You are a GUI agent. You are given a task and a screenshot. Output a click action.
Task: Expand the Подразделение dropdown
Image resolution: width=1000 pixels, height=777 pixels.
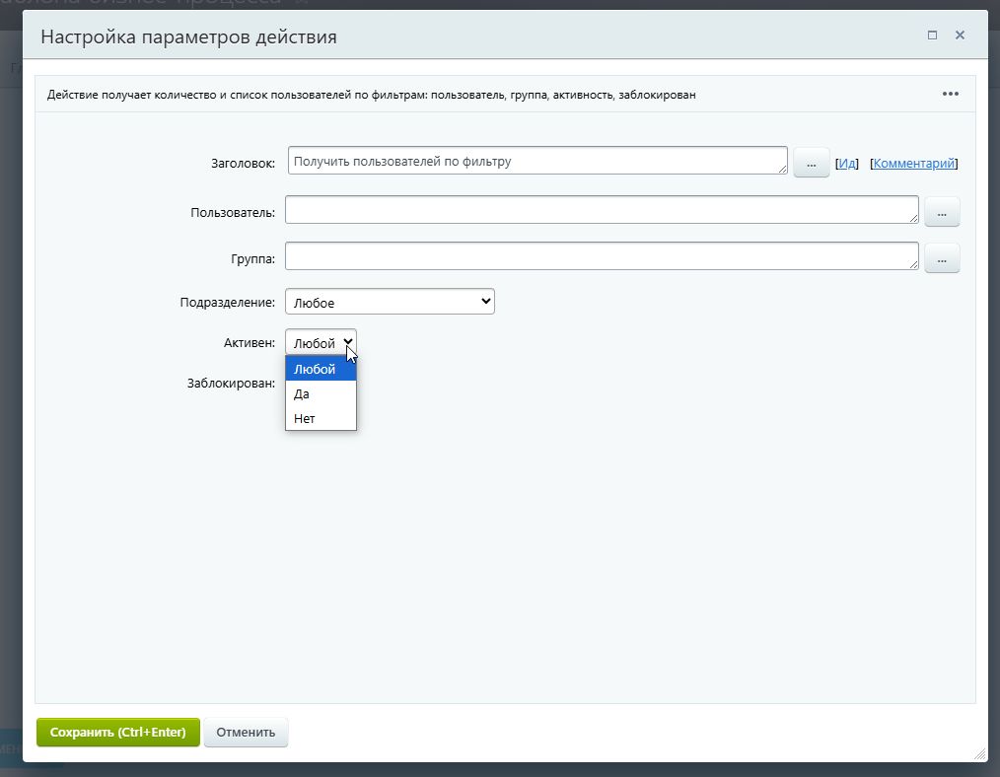click(x=390, y=303)
